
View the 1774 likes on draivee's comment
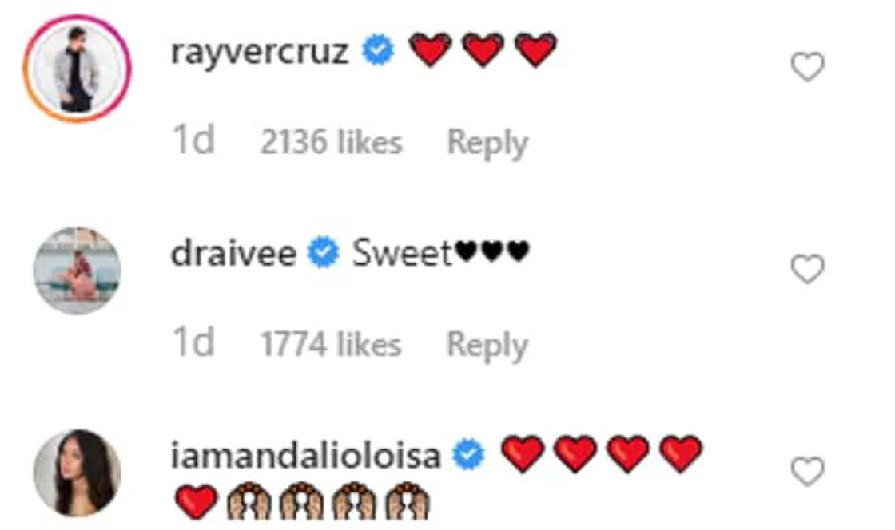pyautogui.click(x=331, y=344)
